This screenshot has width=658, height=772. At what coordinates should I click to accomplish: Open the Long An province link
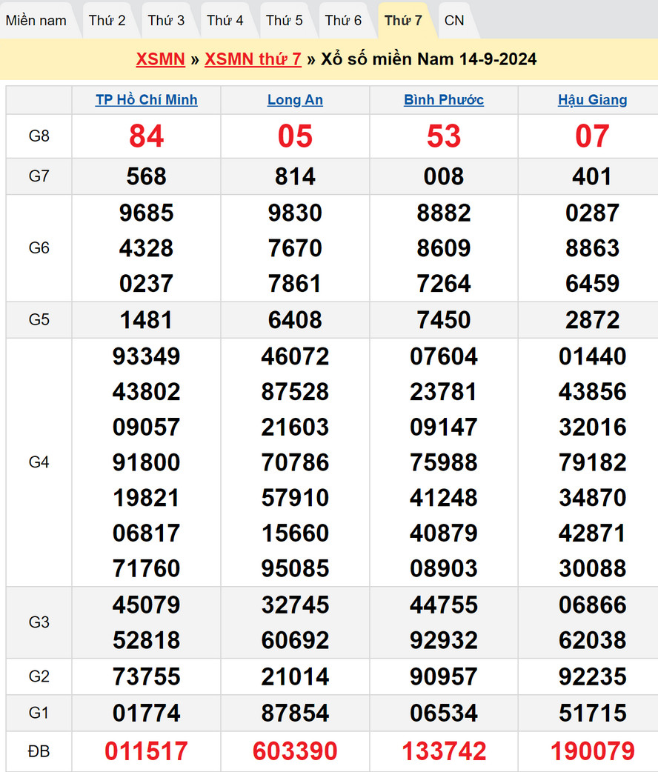pyautogui.click(x=295, y=100)
